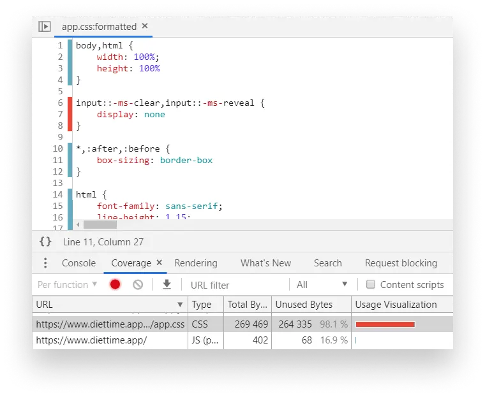Sort by Unused Bytes column header
The height and width of the screenshot is (397, 485).
tap(311, 305)
